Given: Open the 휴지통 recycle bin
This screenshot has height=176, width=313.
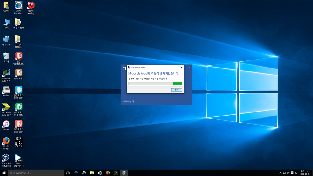Looking at the screenshot, I should click(6, 58).
